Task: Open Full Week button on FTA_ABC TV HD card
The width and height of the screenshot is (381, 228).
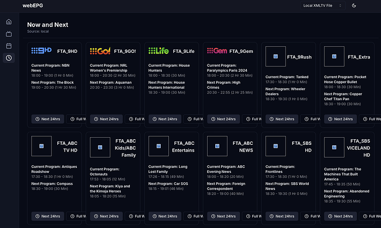Action: (76, 216)
